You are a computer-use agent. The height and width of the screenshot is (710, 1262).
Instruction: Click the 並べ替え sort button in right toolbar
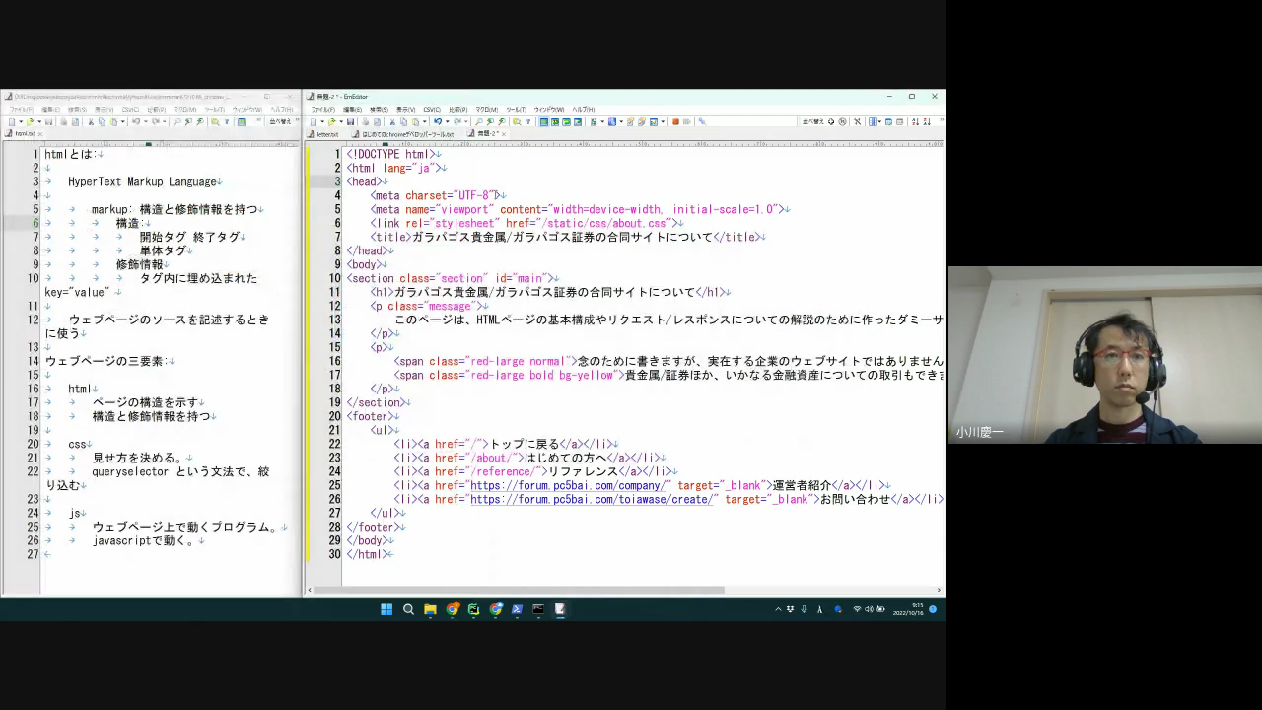coord(812,122)
